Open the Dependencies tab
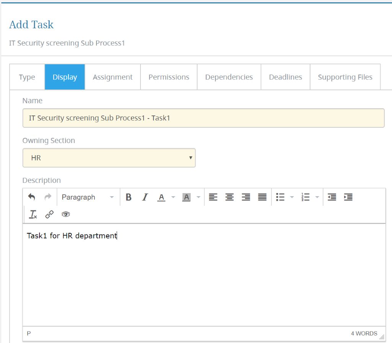Image resolution: width=392 pixels, height=343 pixels. 229,77
